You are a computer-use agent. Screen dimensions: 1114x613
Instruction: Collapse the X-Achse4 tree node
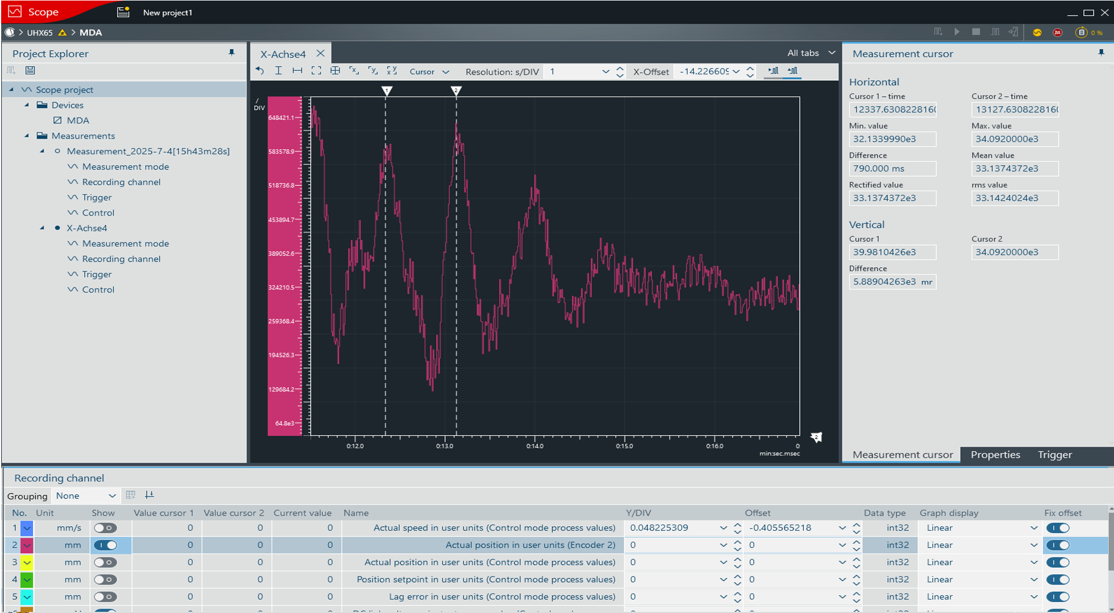coord(42,228)
